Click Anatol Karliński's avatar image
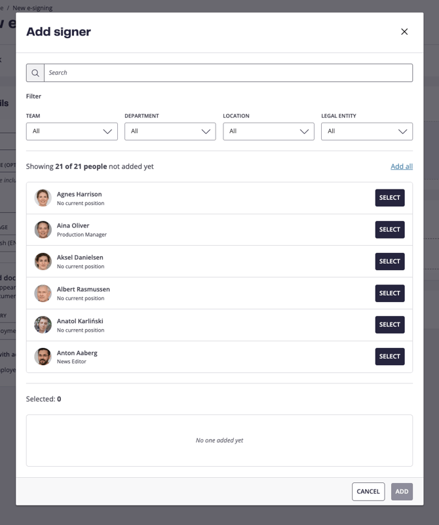439x525 pixels. (43, 324)
